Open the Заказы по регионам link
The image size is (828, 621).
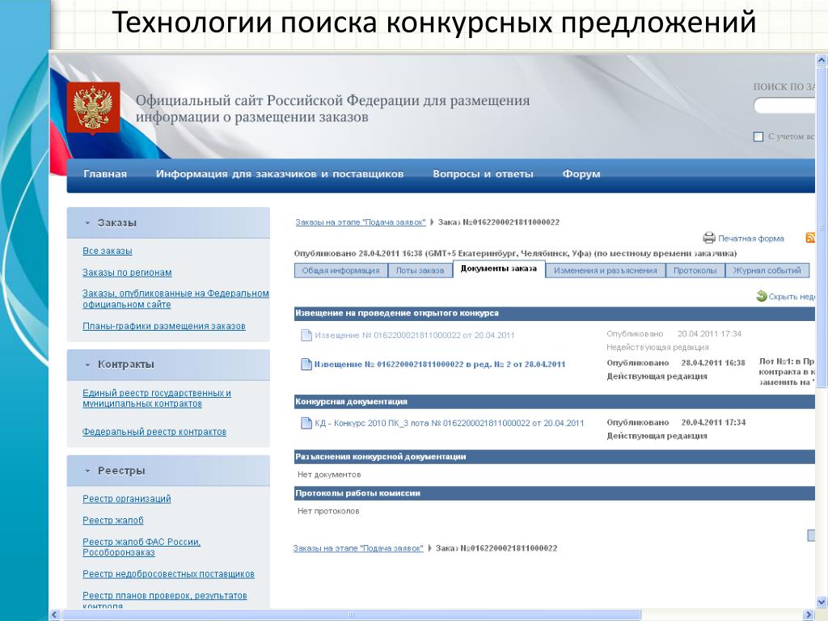click(x=127, y=272)
